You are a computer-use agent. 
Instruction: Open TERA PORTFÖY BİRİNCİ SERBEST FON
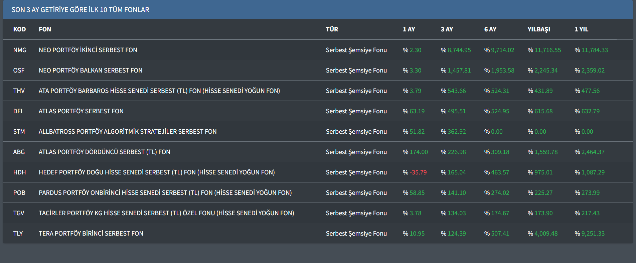click(91, 234)
